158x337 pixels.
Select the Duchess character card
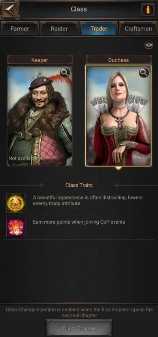118,116
